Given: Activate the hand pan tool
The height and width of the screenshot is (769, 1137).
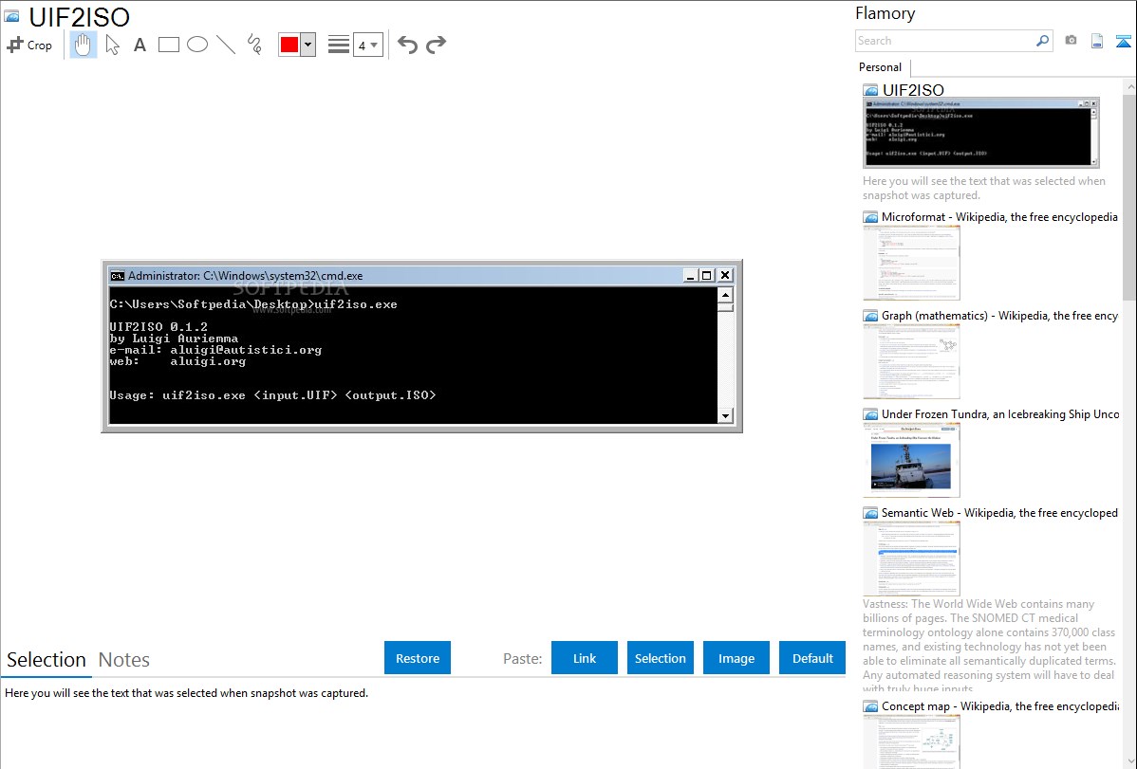Looking at the screenshot, I should tap(84, 45).
